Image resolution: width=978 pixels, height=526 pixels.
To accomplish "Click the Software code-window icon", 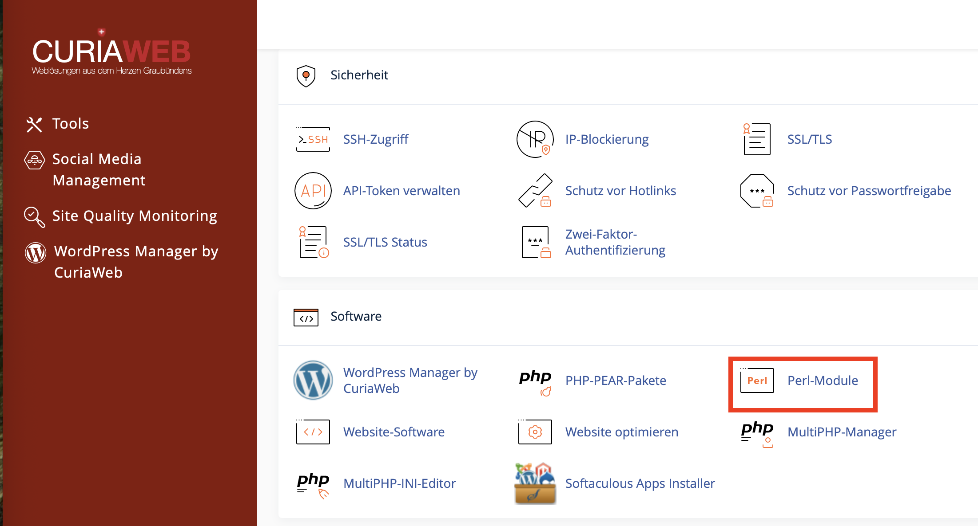I will (306, 317).
